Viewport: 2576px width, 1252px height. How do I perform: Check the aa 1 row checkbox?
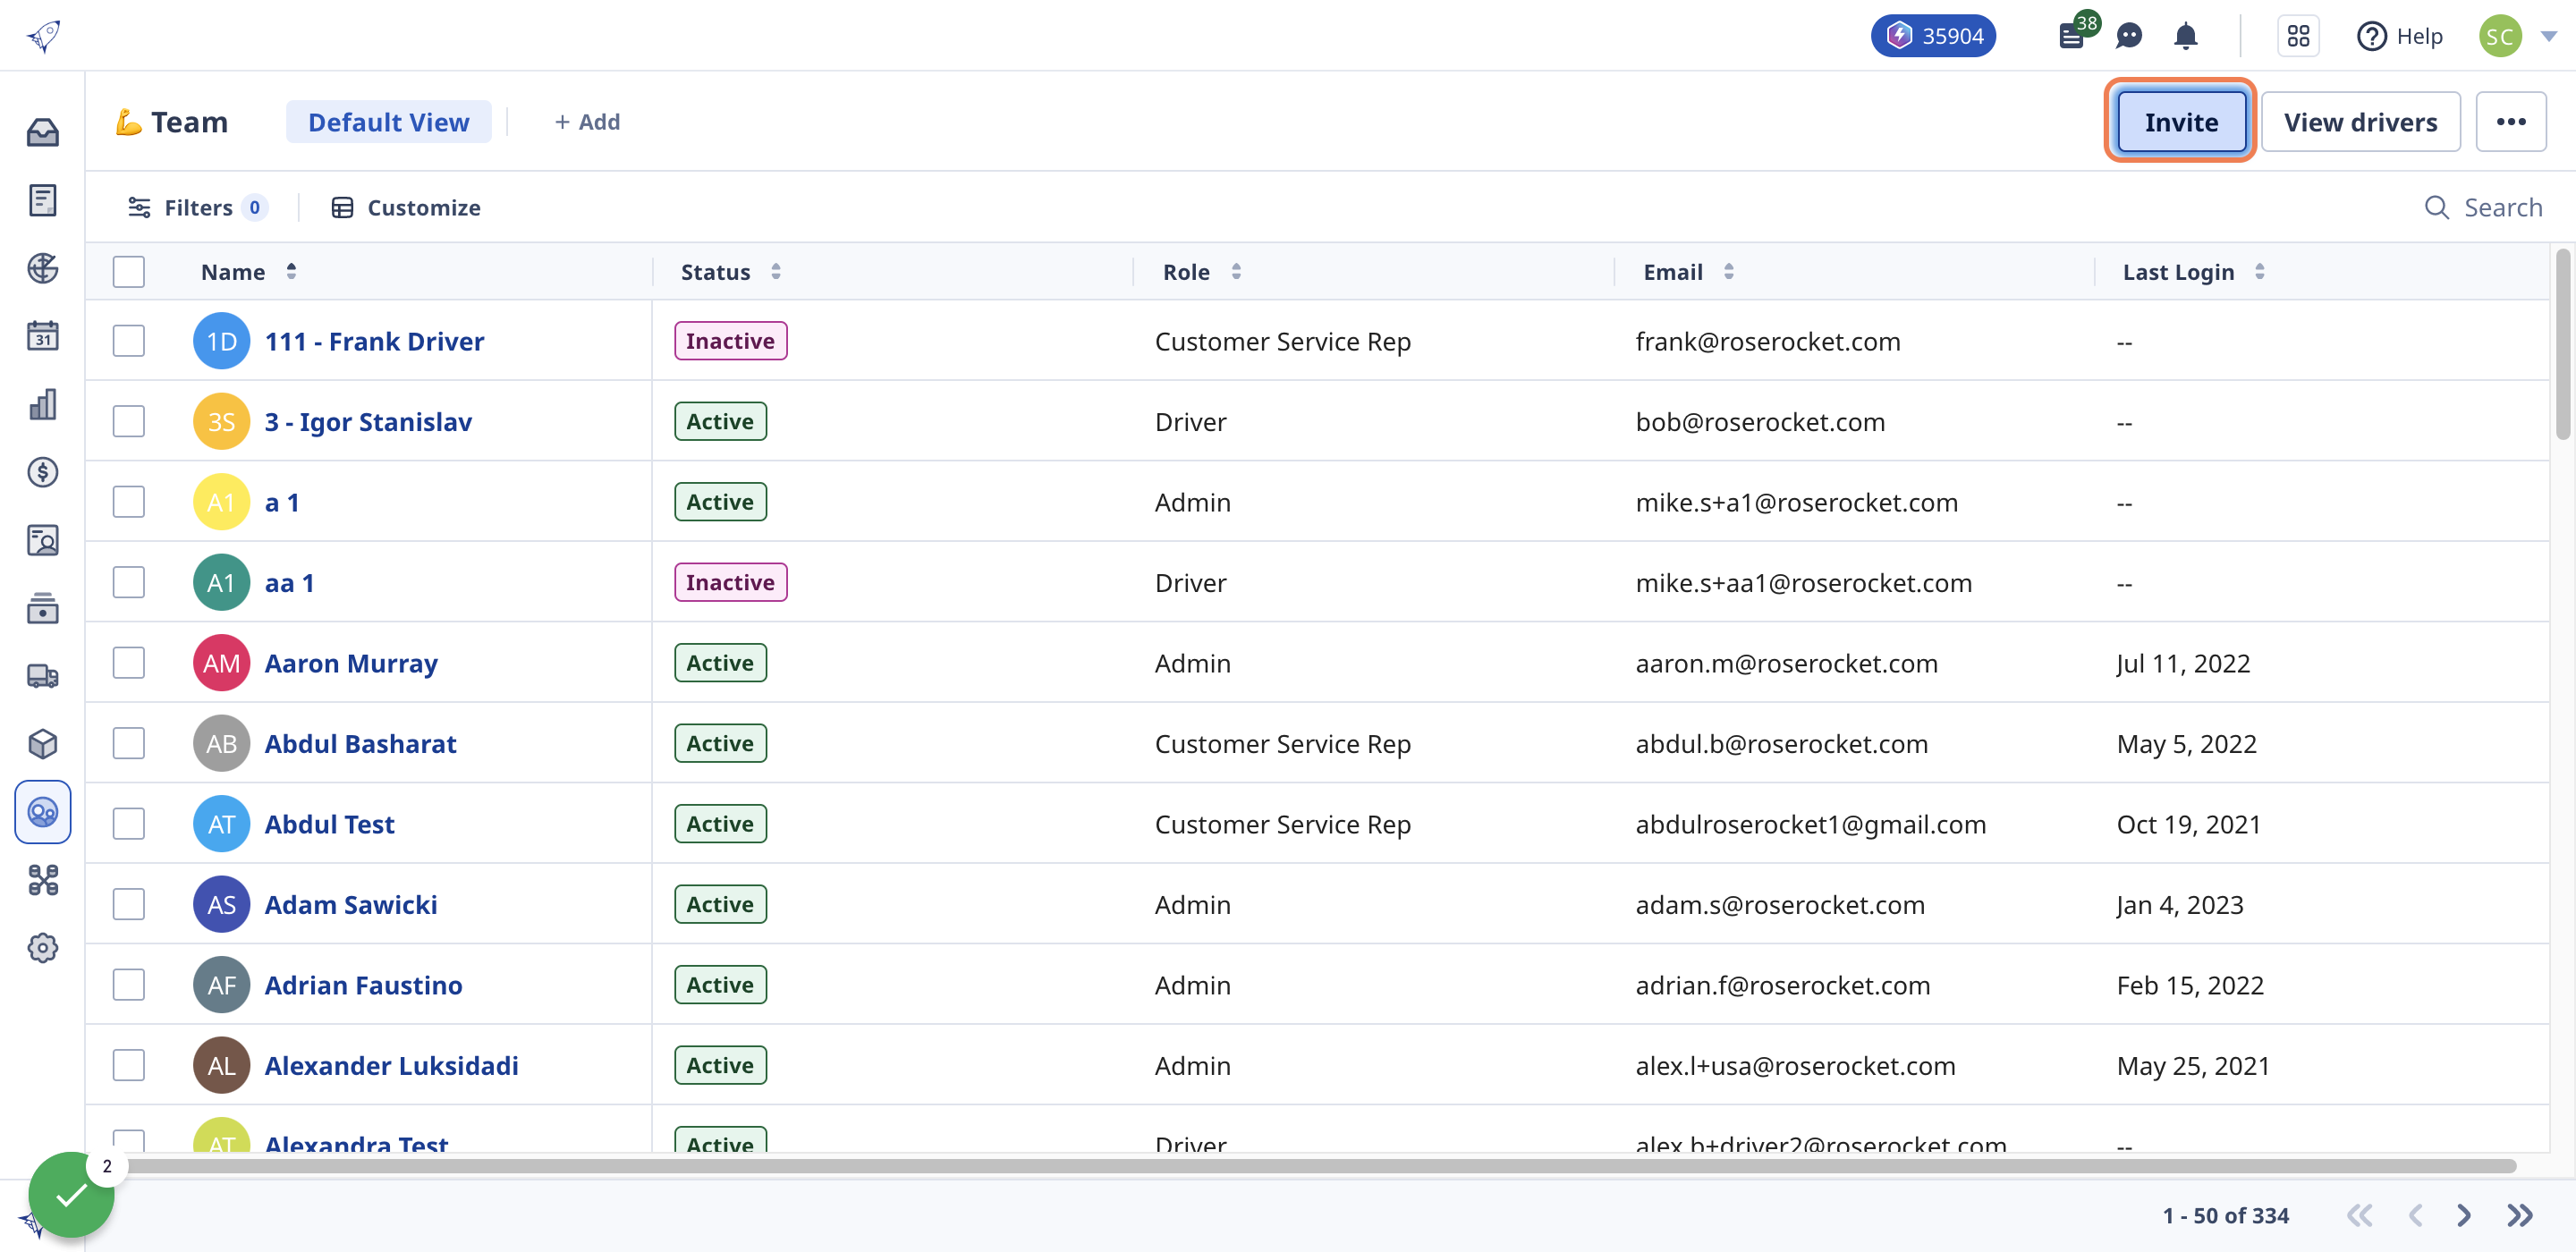click(128, 582)
